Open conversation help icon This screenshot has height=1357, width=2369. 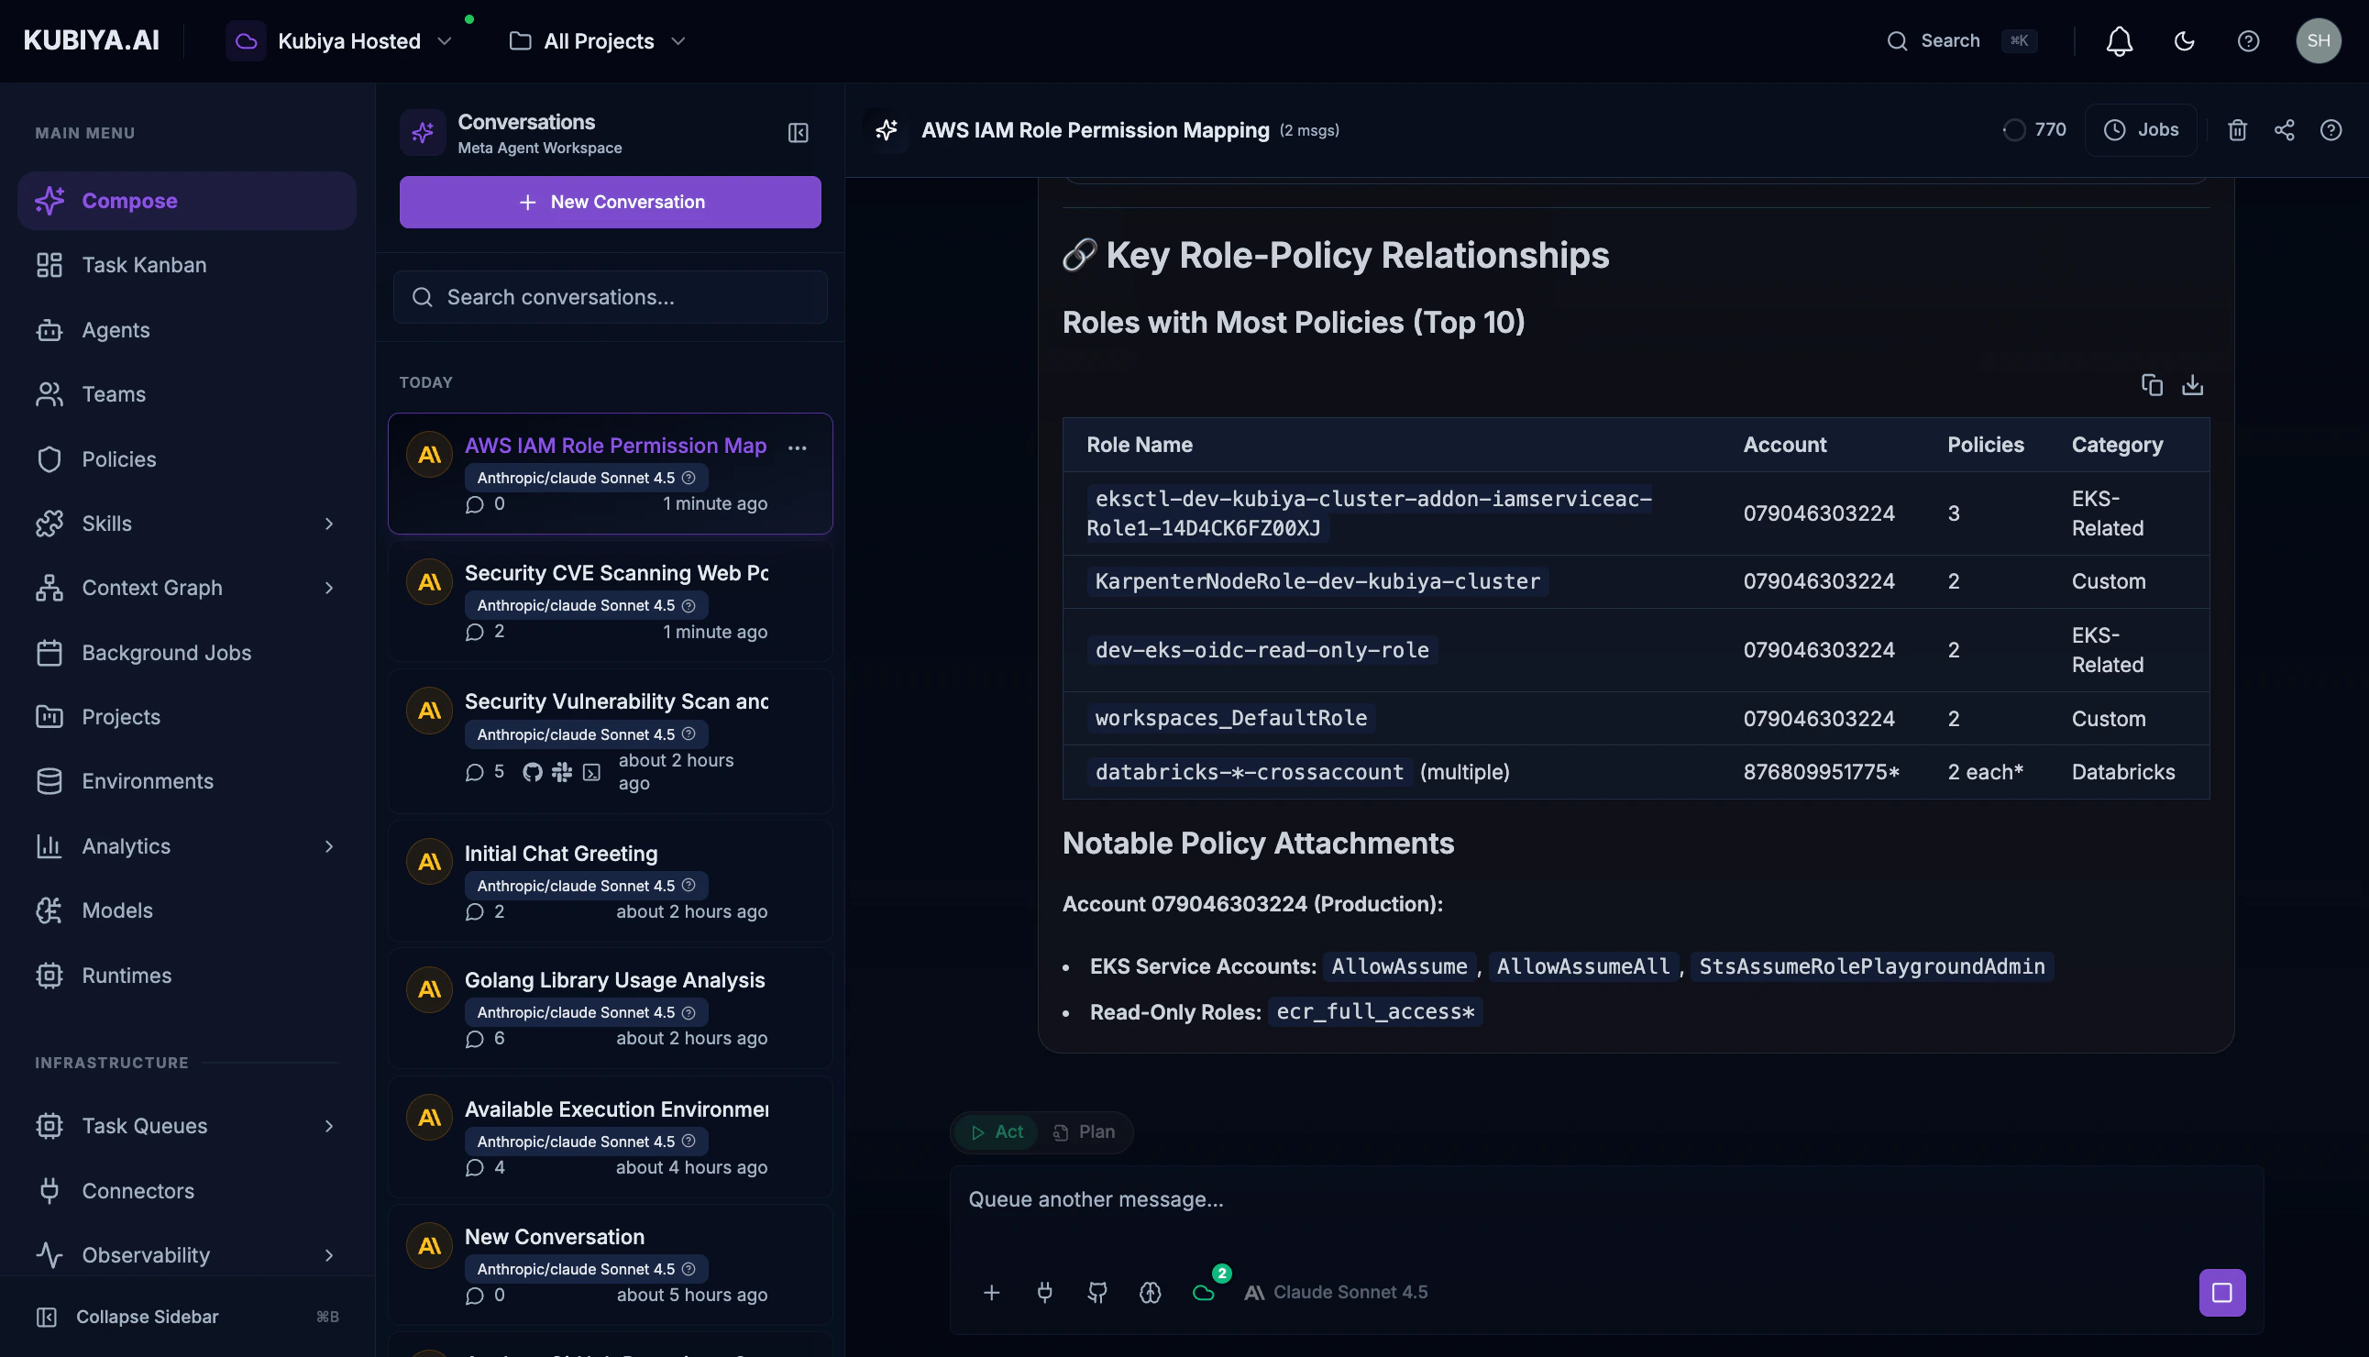(2330, 129)
